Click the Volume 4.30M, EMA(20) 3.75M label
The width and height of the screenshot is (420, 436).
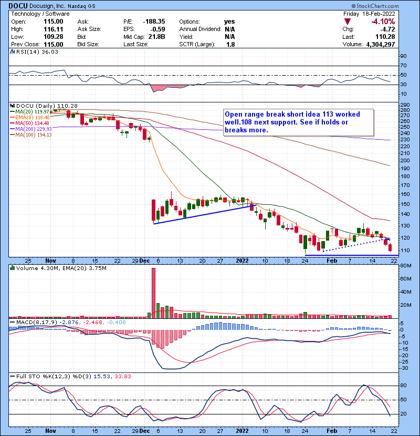click(x=61, y=268)
